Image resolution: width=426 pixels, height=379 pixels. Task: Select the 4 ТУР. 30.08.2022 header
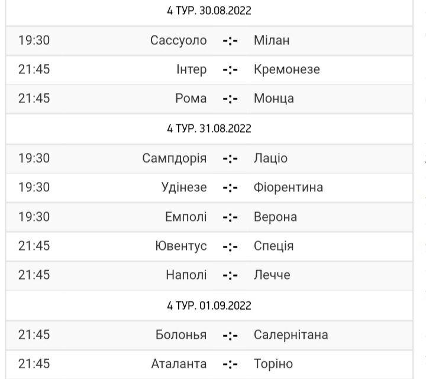tap(209, 11)
